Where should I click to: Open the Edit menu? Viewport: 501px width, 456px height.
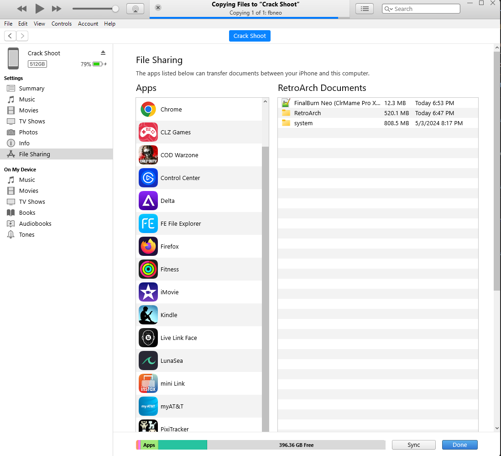[x=23, y=24]
